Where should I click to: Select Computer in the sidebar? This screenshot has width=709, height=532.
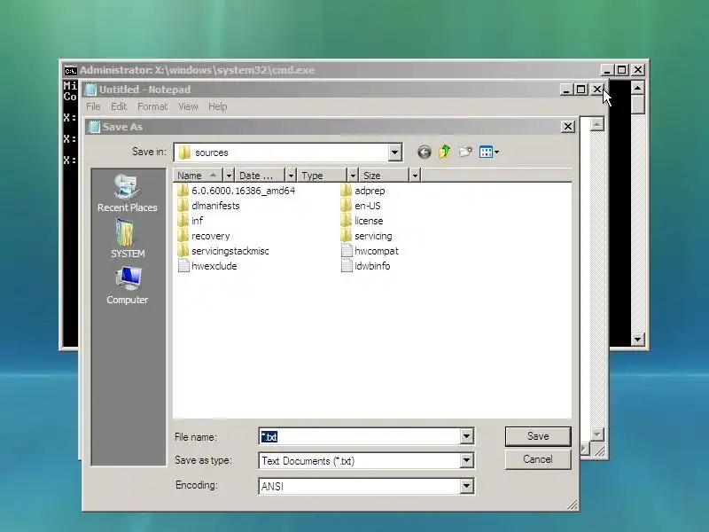click(x=127, y=286)
